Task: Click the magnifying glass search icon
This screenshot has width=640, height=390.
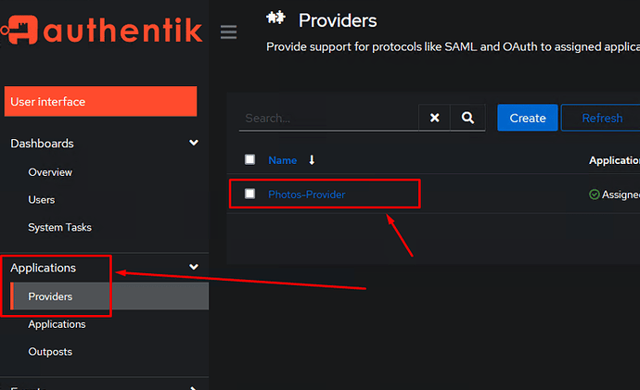Action: click(467, 118)
